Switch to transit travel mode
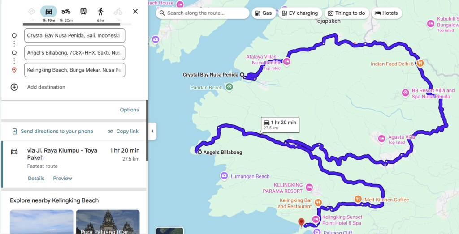This screenshot has height=234, width=459. point(83,11)
